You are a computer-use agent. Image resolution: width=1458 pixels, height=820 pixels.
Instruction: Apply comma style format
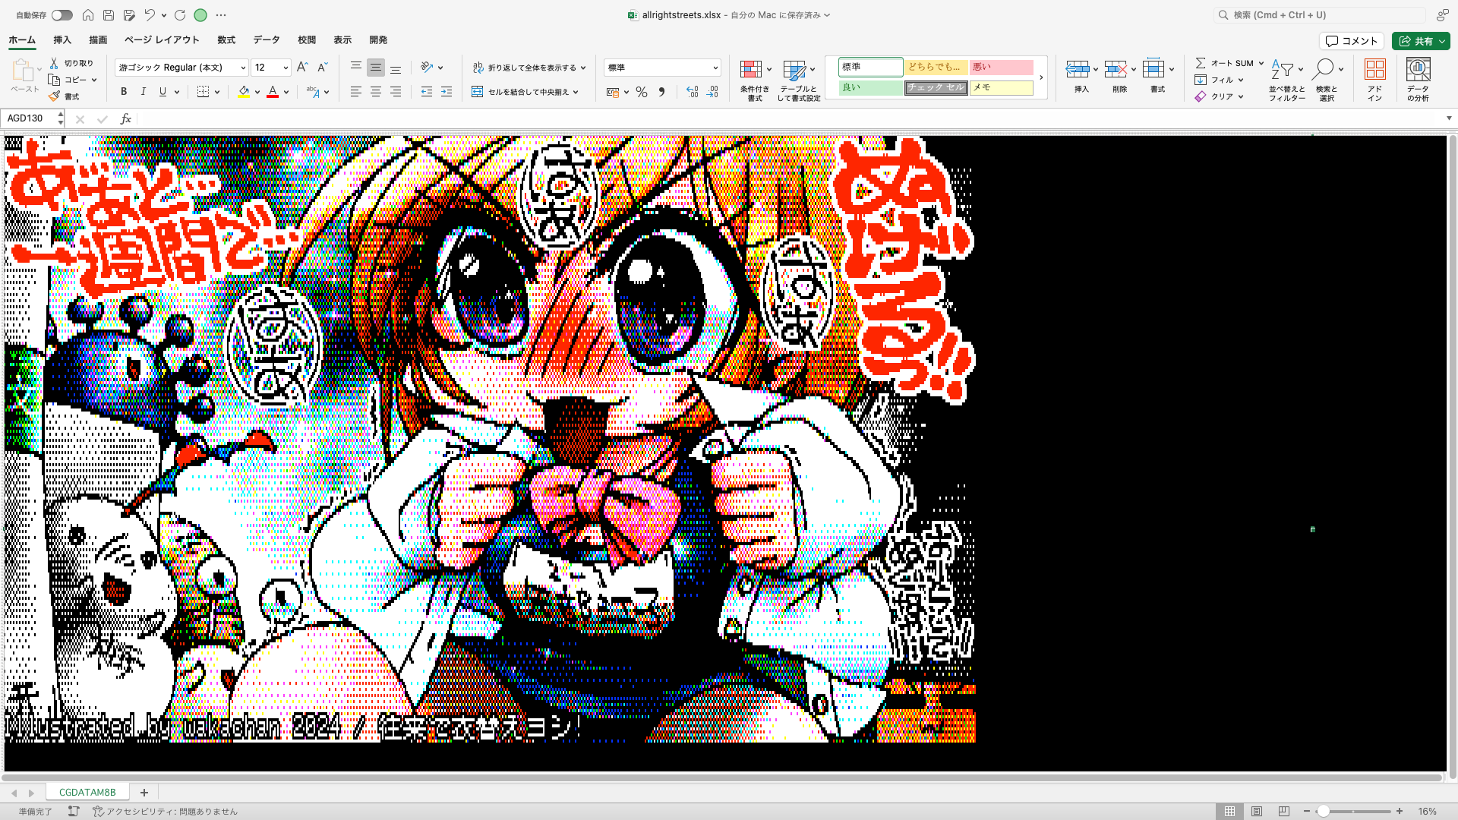click(x=661, y=92)
